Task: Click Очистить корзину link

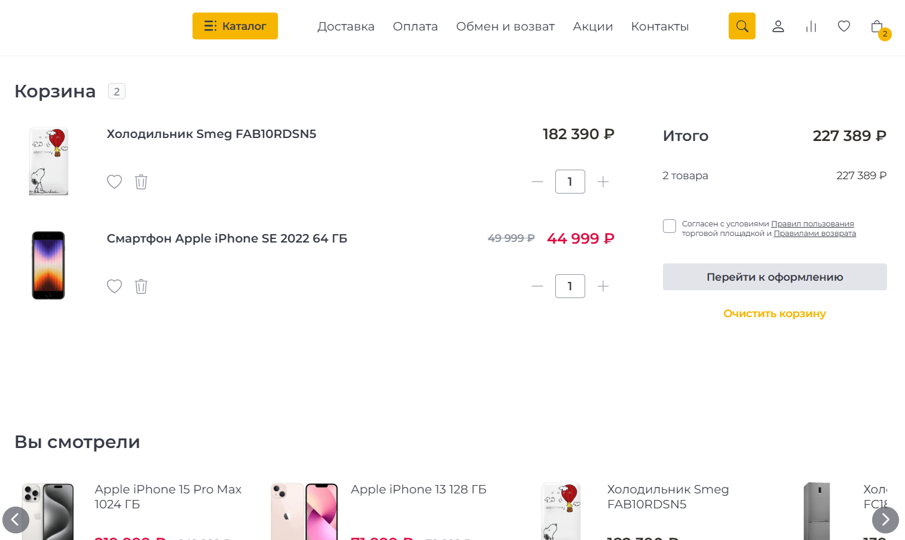Action: pyautogui.click(x=775, y=314)
